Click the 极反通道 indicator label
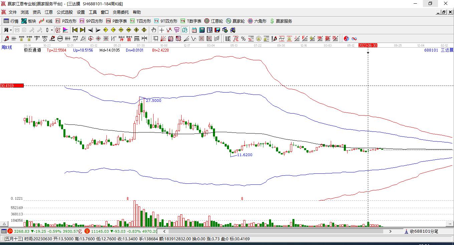 tap(32, 50)
